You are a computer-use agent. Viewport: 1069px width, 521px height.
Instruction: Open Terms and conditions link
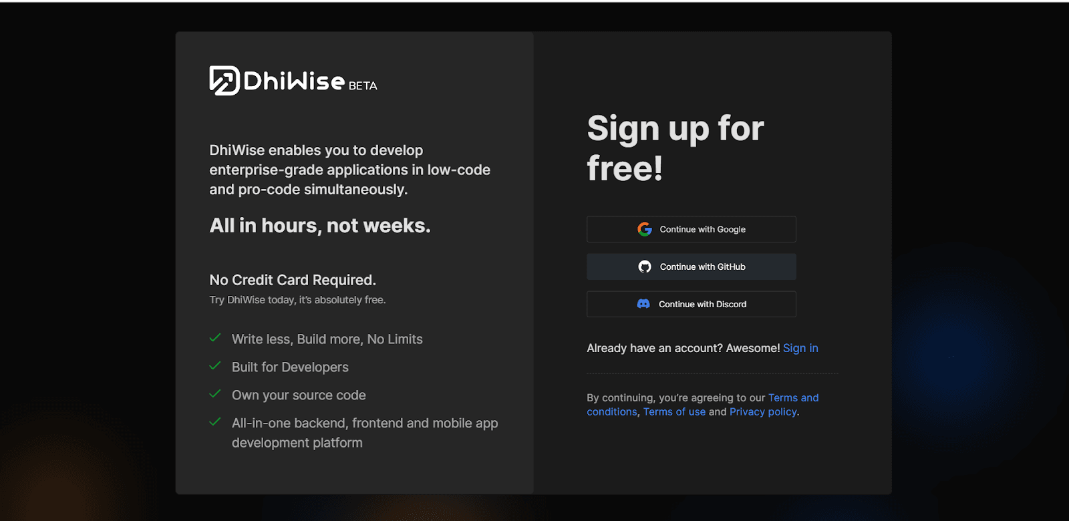click(x=703, y=405)
